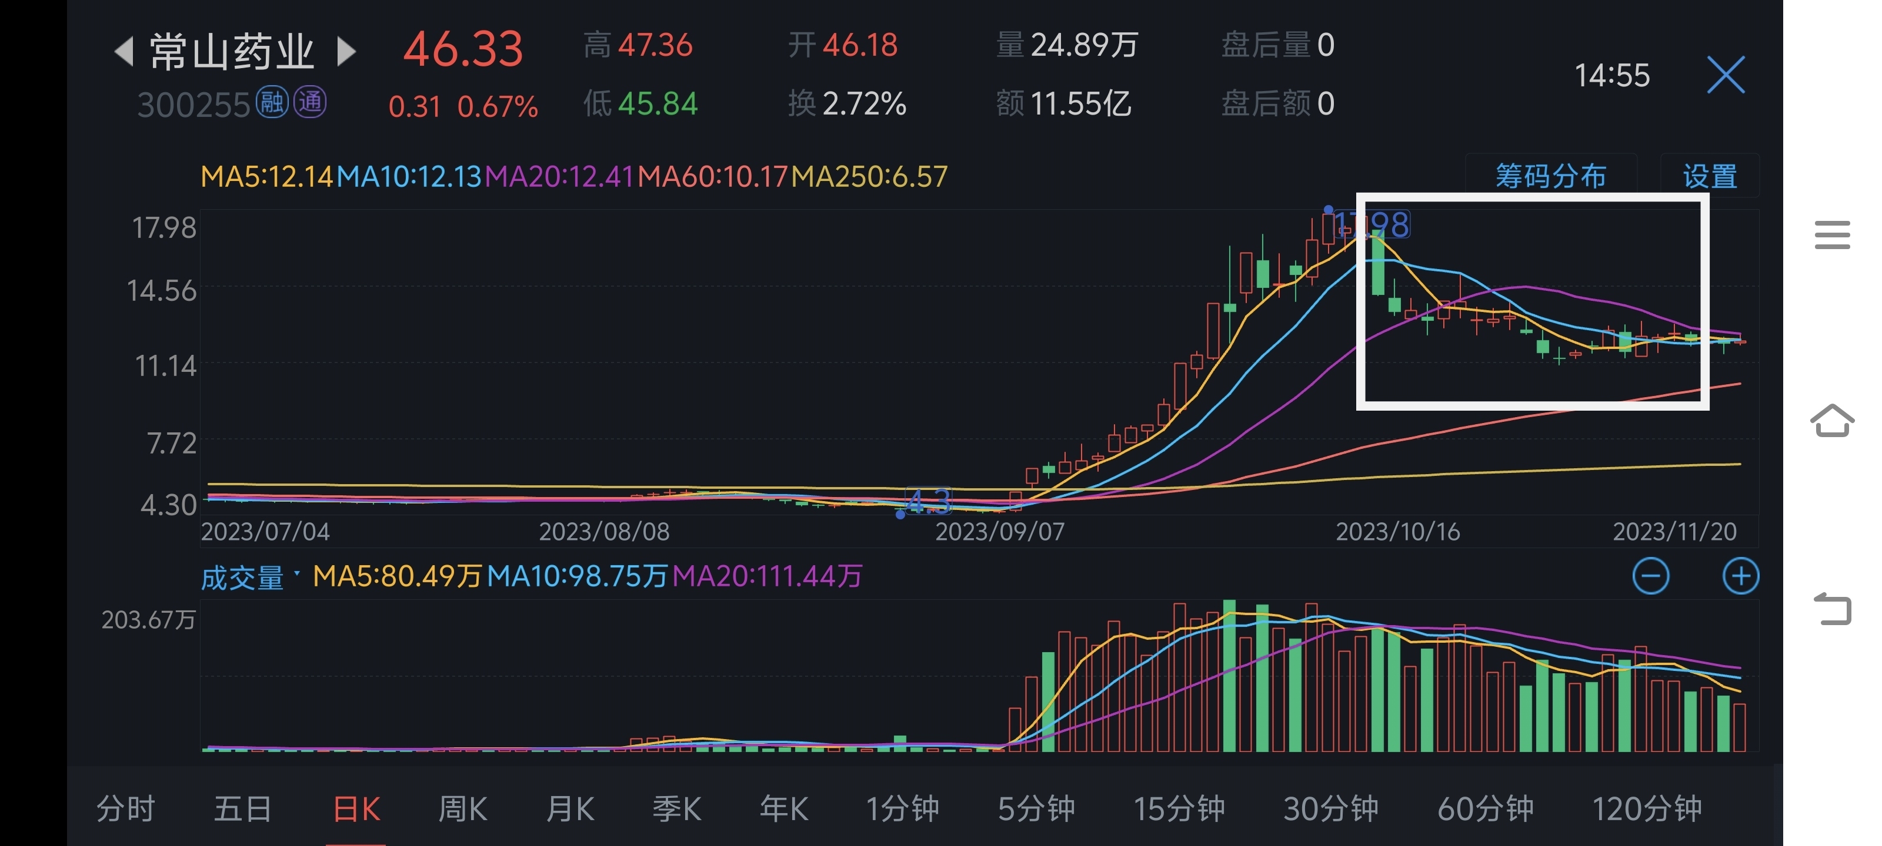The height and width of the screenshot is (846, 1882).
Task: Tap the MA250:6.57 indicator label
Action: click(x=869, y=177)
